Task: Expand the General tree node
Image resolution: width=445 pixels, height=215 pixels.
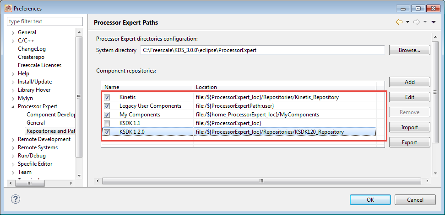Action: [x=13, y=33]
